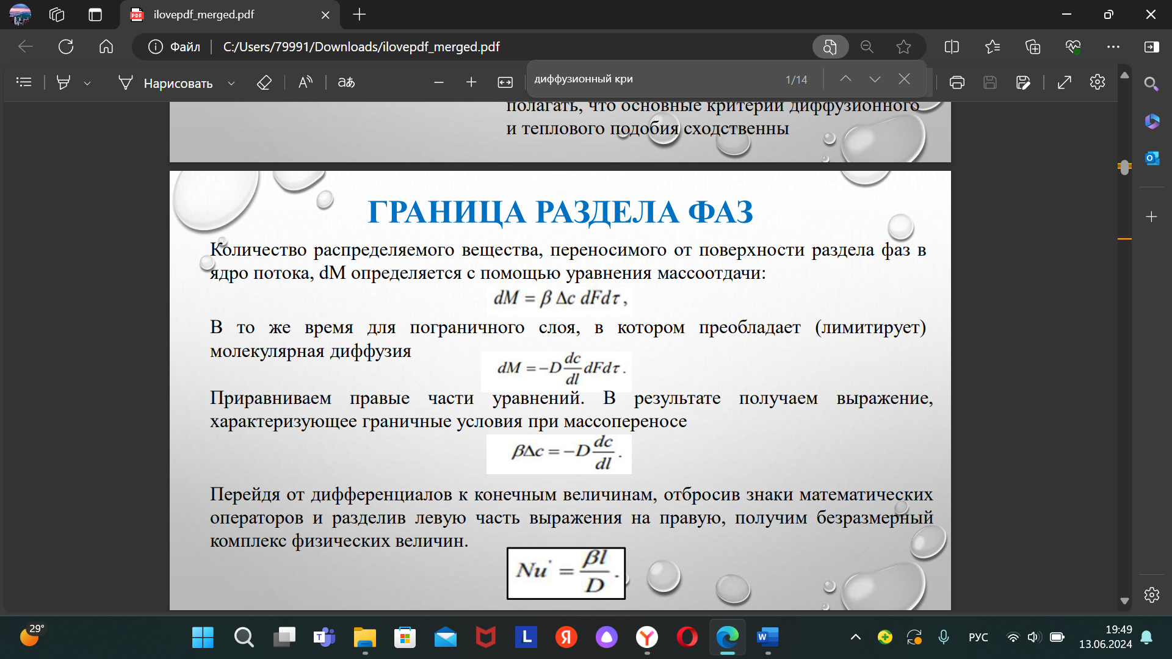
Task: Open the favorites list
Action: coord(993,47)
